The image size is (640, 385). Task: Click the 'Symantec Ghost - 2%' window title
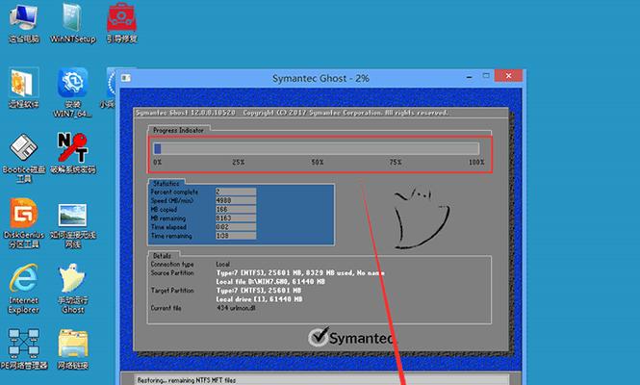(x=320, y=78)
